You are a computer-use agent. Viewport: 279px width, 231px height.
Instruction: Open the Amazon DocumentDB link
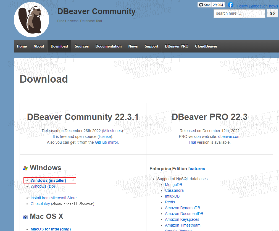click(184, 214)
